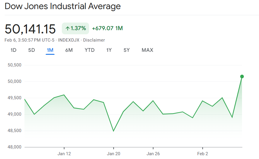The image size is (259, 159).
Task: Click the 50,500 y-axis label
Action: coord(14,65)
